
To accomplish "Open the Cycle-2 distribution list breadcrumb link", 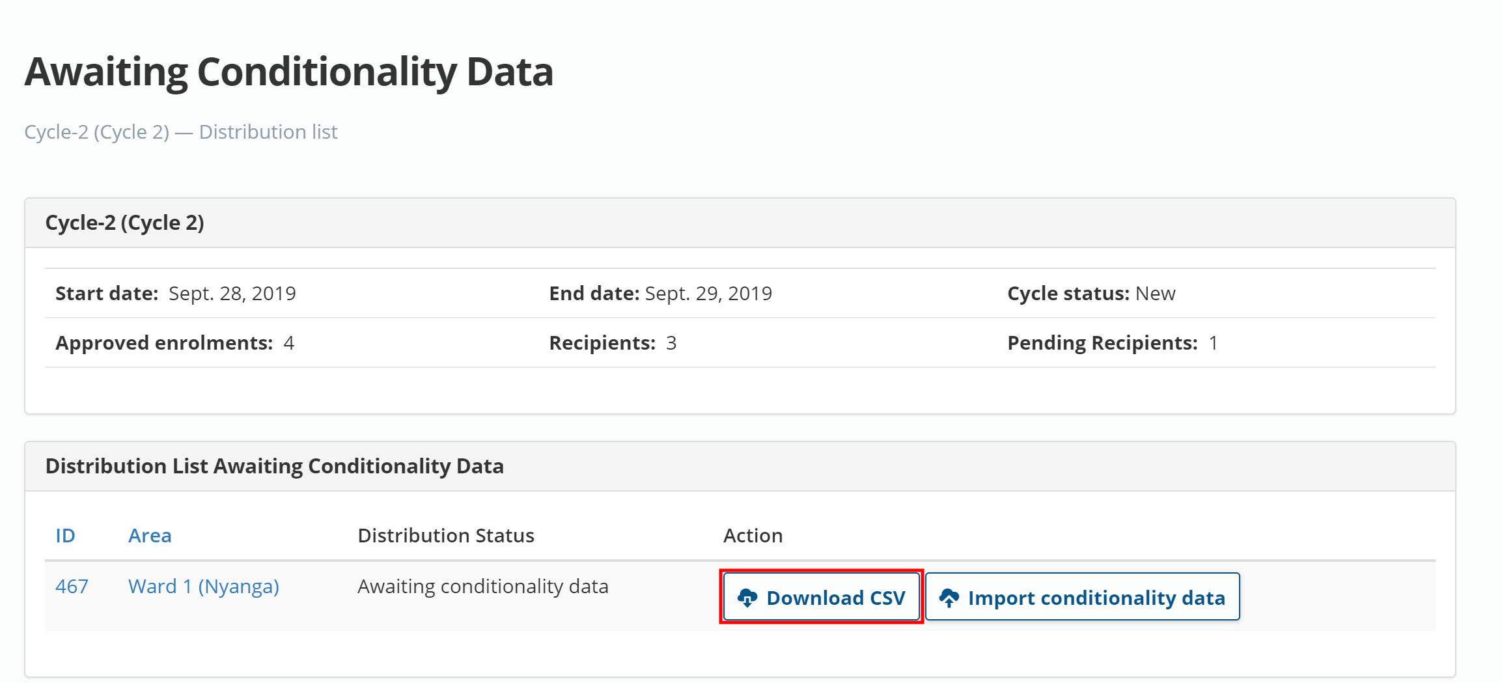I will click(x=181, y=132).
